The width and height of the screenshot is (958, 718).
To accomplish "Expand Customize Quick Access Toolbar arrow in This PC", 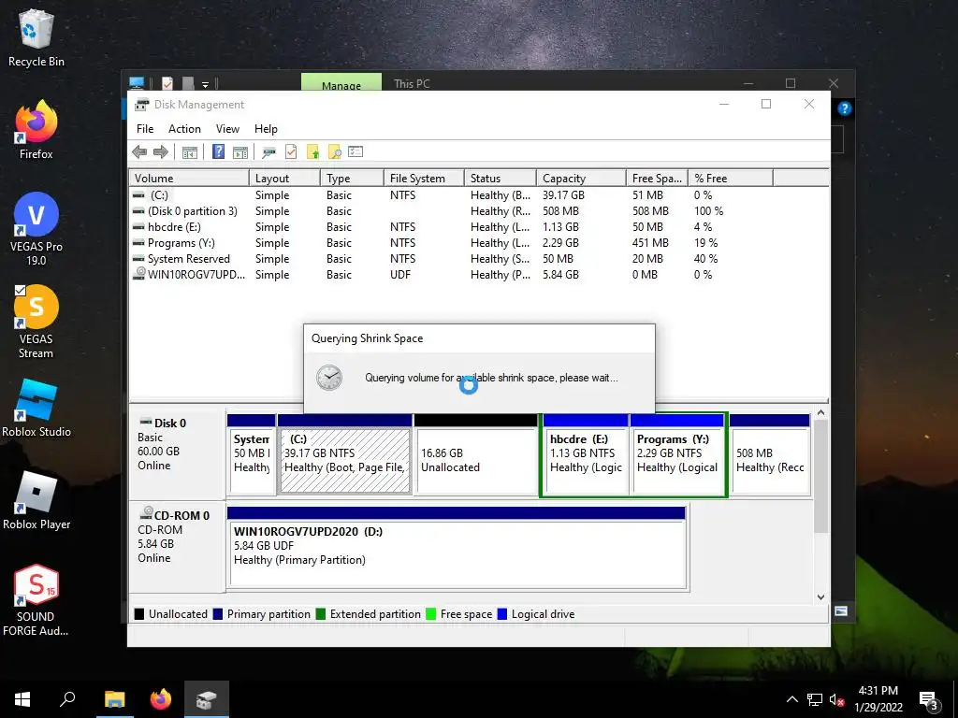I will pyautogui.click(x=205, y=84).
